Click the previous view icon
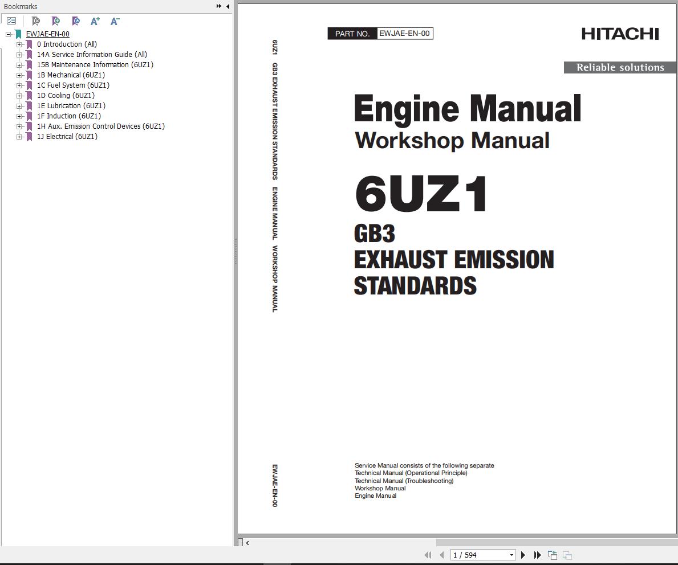This screenshot has height=565, width=678. [x=552, y=555]
